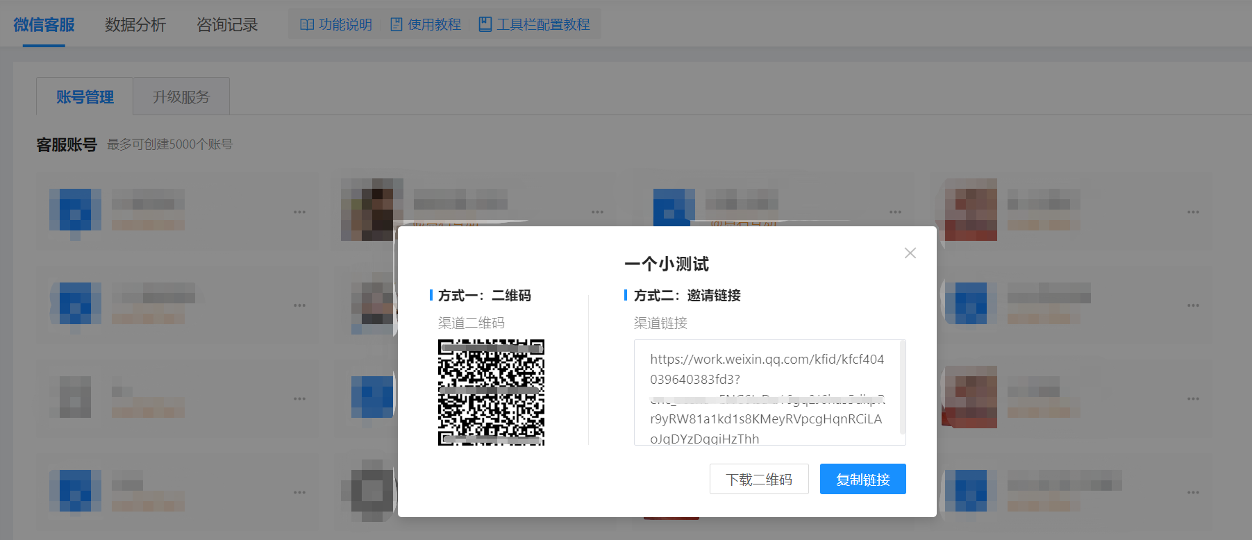This screenshot has width=1252, height=540.
Task: Click the 渠道二维码 label
Action: click(471, 323)
